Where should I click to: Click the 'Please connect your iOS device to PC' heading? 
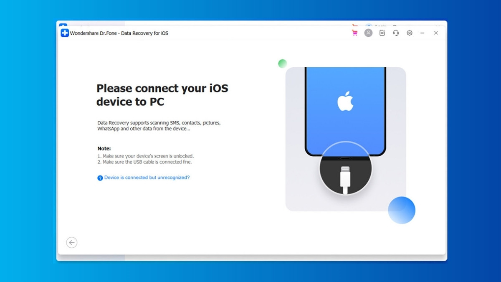coord(162,95)
